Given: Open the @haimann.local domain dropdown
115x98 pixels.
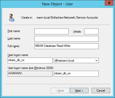Looking at the screenshot, I should coord(76,61).
